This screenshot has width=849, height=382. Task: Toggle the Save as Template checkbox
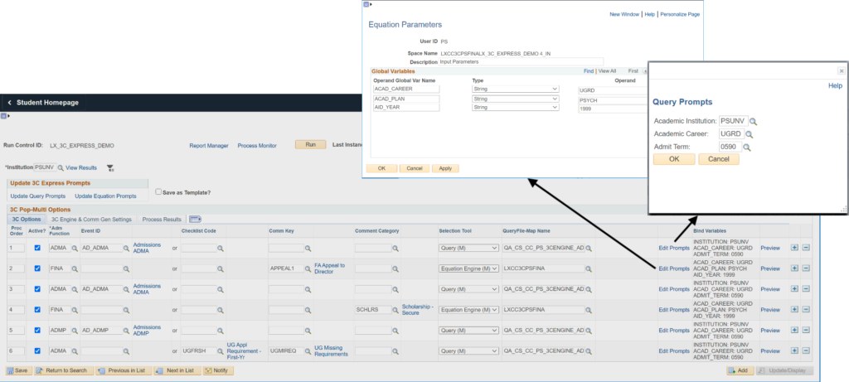coord(159,192)
